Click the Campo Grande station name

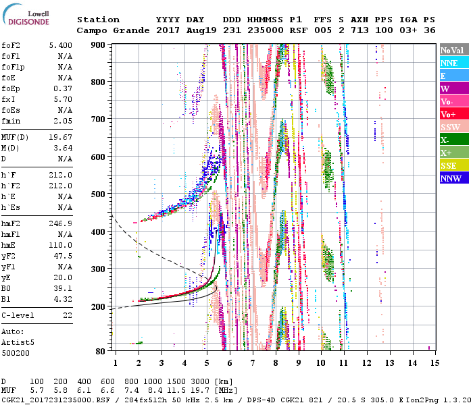[x=113, y=30]
